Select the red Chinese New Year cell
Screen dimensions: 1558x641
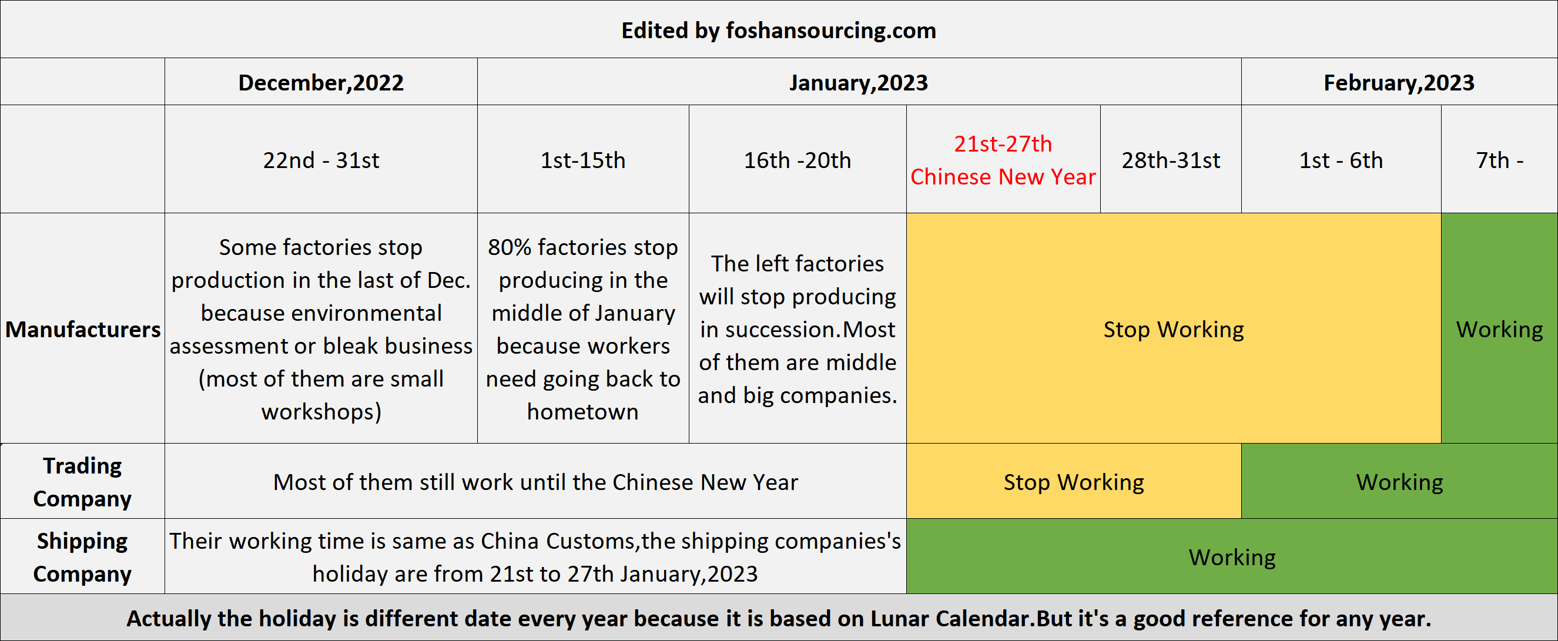[x=1003, y=159]
